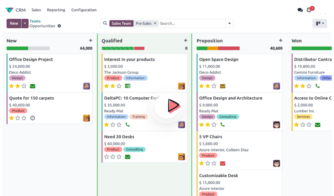Open Interest in your products card title

(129, 59)
